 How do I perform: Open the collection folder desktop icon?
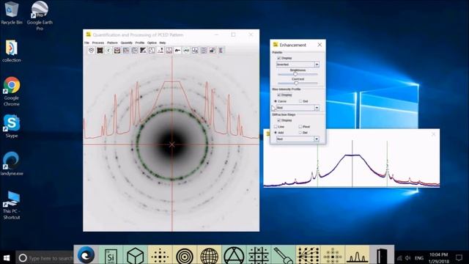12,51
